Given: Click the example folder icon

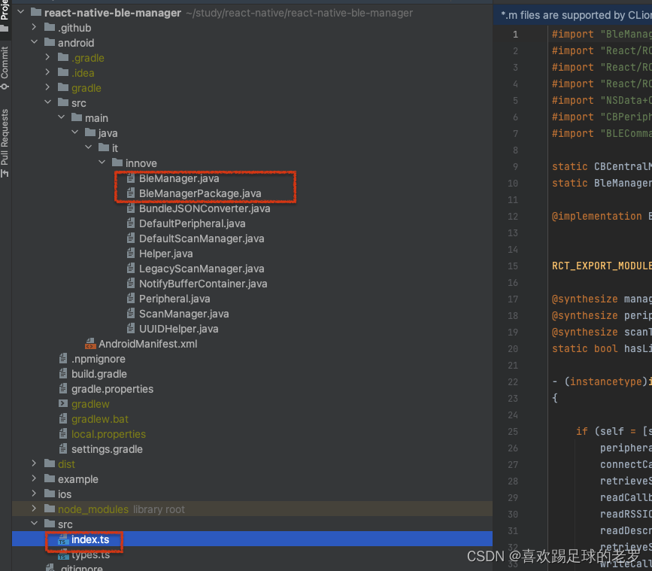Looking at the screenshot, I should (x=50, y=478).
